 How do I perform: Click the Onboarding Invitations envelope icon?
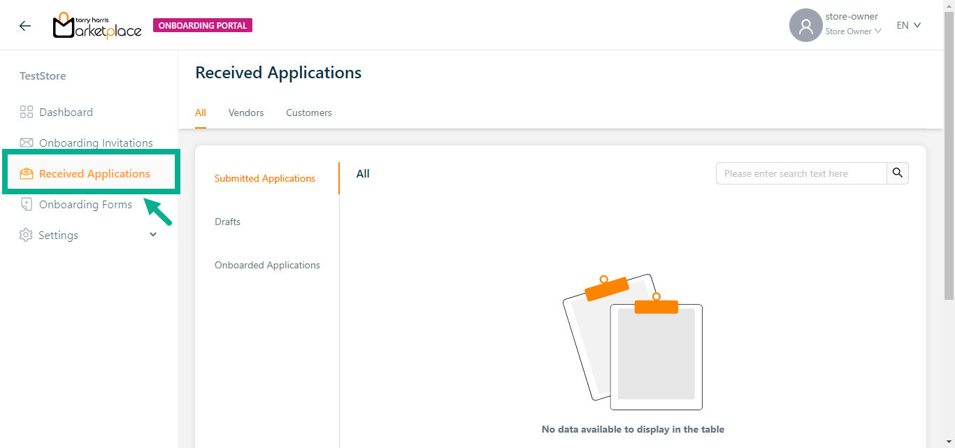(27, 143)
